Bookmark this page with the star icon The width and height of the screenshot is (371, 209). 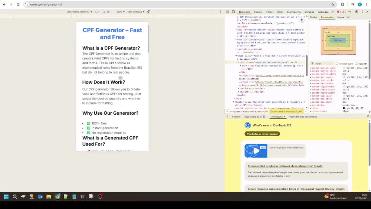pos(333,4)
